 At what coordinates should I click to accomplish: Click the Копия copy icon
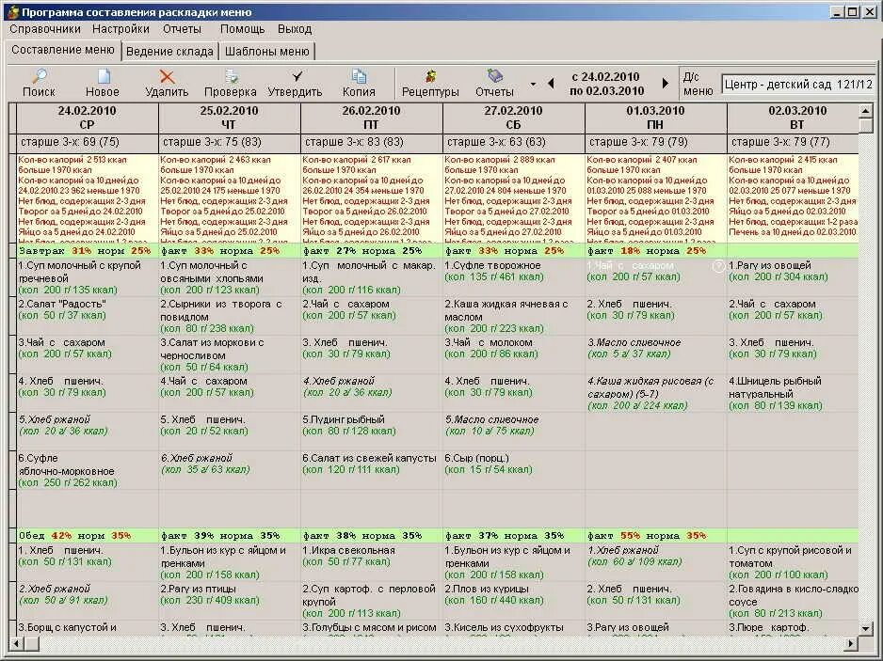coord(359,76)
